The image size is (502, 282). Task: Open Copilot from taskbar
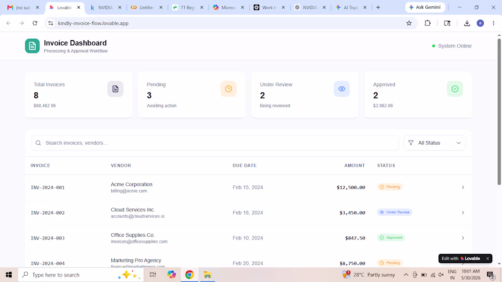pos(171,275)
